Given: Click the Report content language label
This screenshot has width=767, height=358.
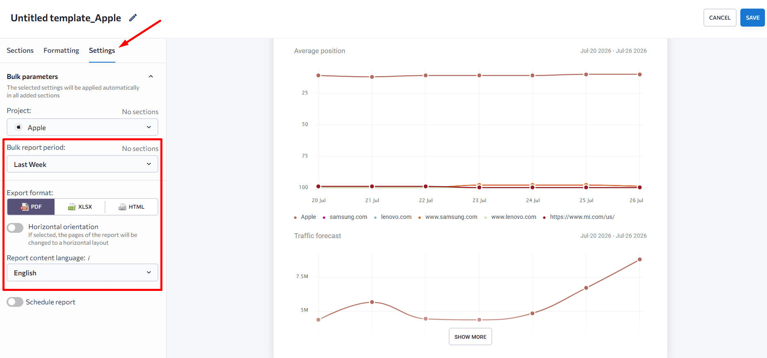Looking at the screenshot, I should [46, 258].
